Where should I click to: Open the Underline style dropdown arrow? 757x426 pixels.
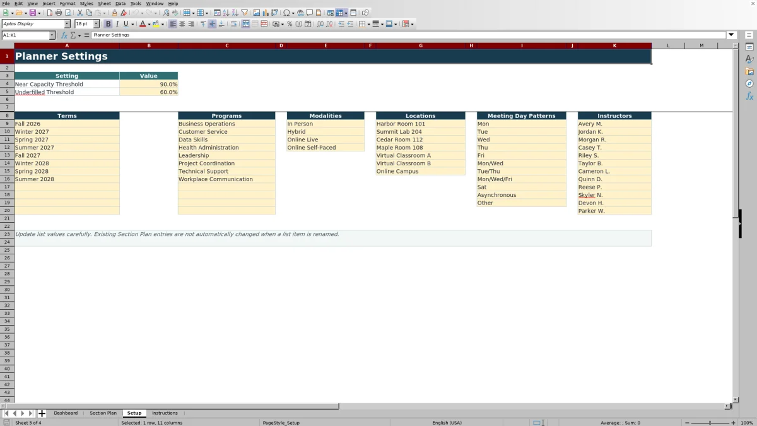[x=132, y=24]
